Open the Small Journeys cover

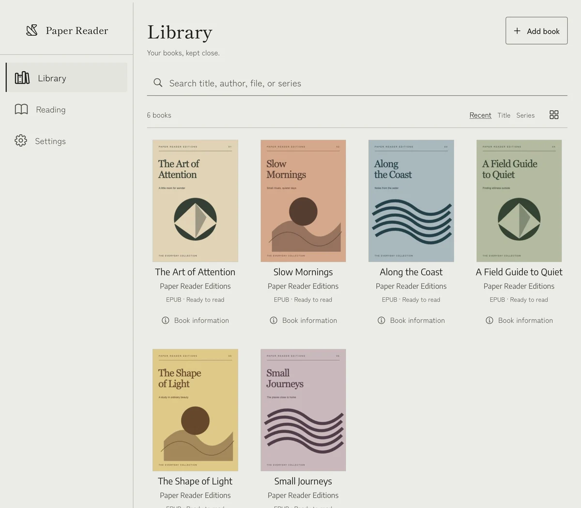[303, 410]
